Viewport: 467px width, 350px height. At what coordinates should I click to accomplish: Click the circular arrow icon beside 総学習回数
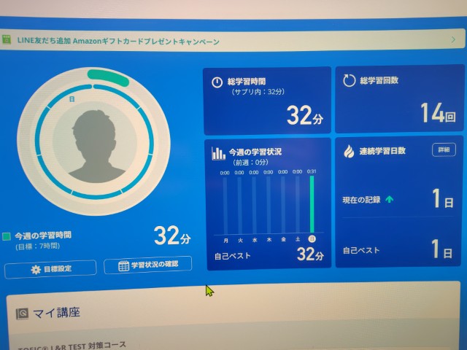point(348,80)
